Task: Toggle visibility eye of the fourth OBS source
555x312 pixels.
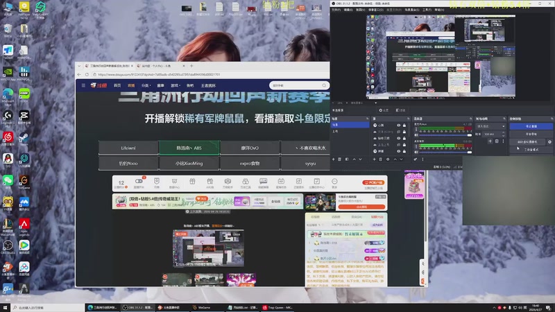Action: (398, 145)
